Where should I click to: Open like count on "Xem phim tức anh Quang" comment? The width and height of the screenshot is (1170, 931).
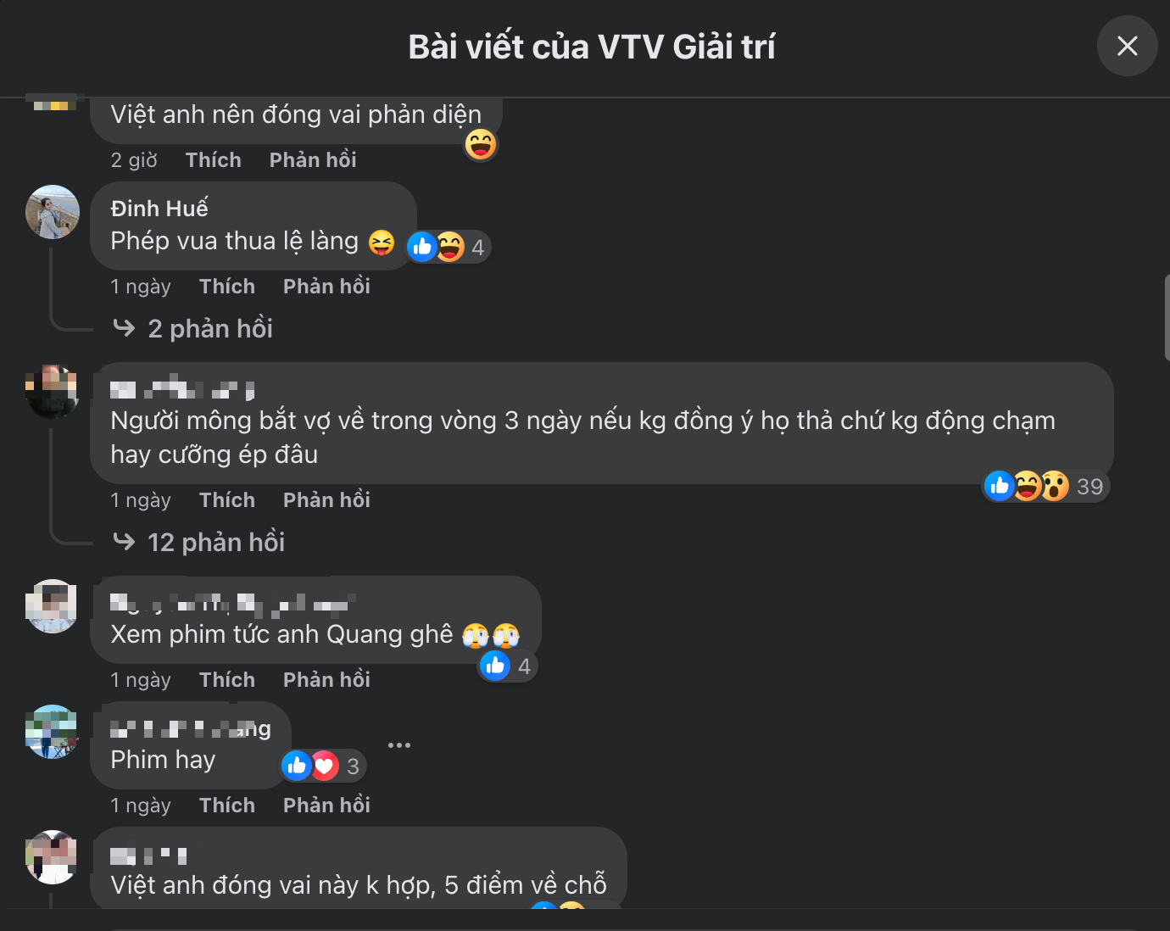tap(507, 666)
